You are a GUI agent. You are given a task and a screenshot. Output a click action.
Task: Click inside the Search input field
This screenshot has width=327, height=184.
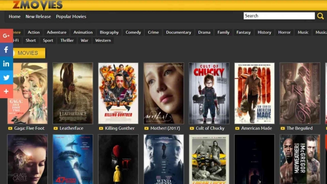point(279,16)
